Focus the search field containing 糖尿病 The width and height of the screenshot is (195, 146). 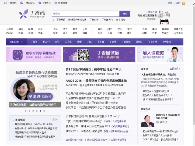point(86,14)
